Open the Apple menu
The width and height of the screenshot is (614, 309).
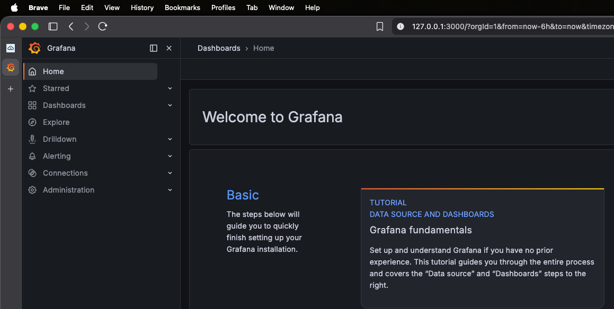tap(14, 7)
